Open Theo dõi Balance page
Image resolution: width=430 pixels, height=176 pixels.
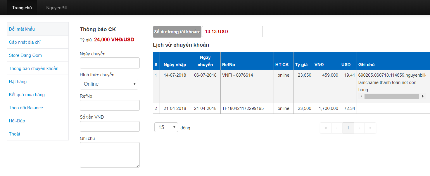26,108
